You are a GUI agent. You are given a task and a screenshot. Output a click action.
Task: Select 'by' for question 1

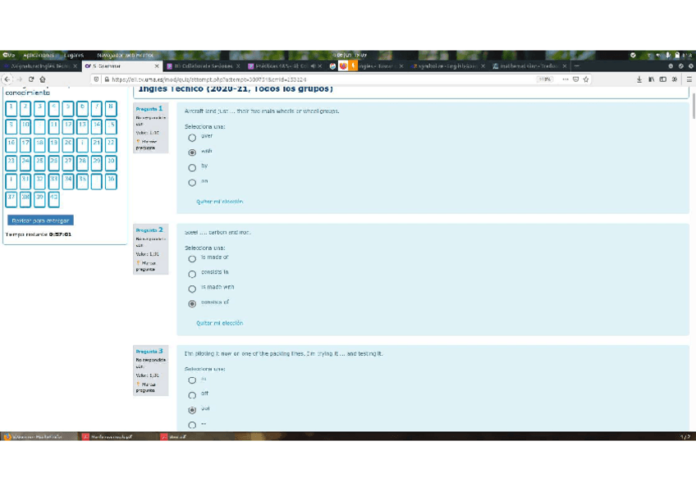[x=192, y=167]
